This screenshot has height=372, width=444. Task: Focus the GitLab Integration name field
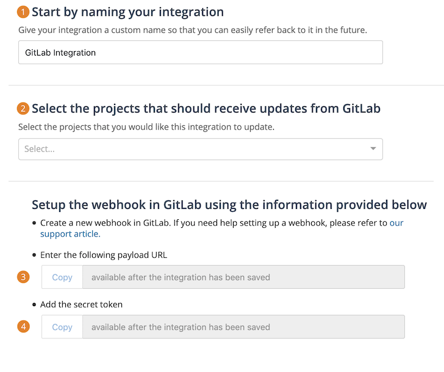click(x=200, y=53)
